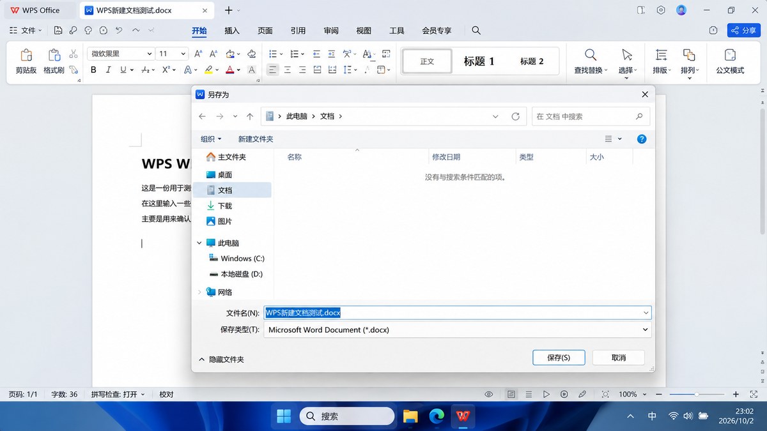Toggle right text alignment
The height and width of the screenshot is (431, 767).
pos(302,70)
